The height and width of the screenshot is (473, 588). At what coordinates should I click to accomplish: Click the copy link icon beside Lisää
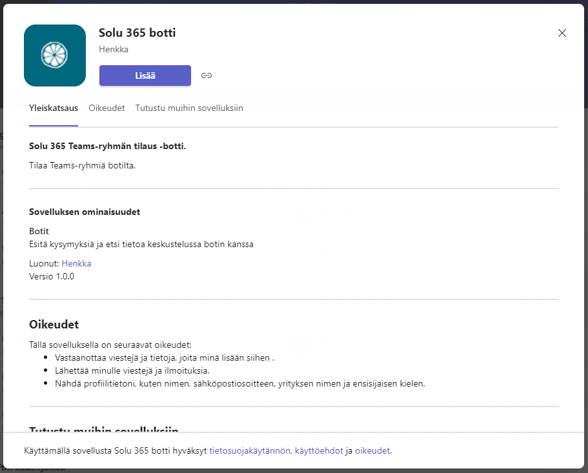click(x=207, y=75)
